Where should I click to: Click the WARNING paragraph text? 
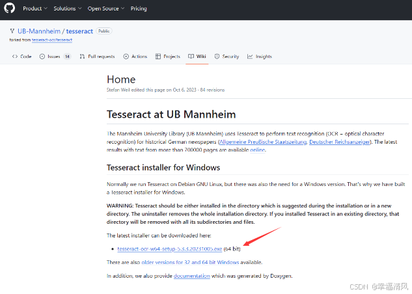[x=253, y=214]
